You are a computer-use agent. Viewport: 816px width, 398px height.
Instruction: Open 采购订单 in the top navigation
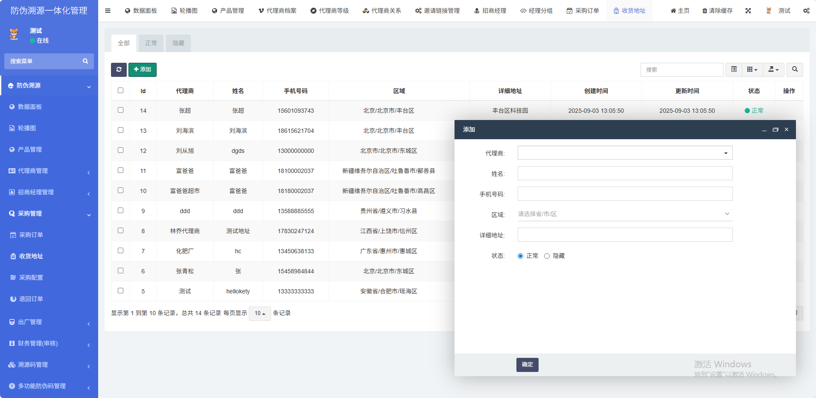coord(583,11)
